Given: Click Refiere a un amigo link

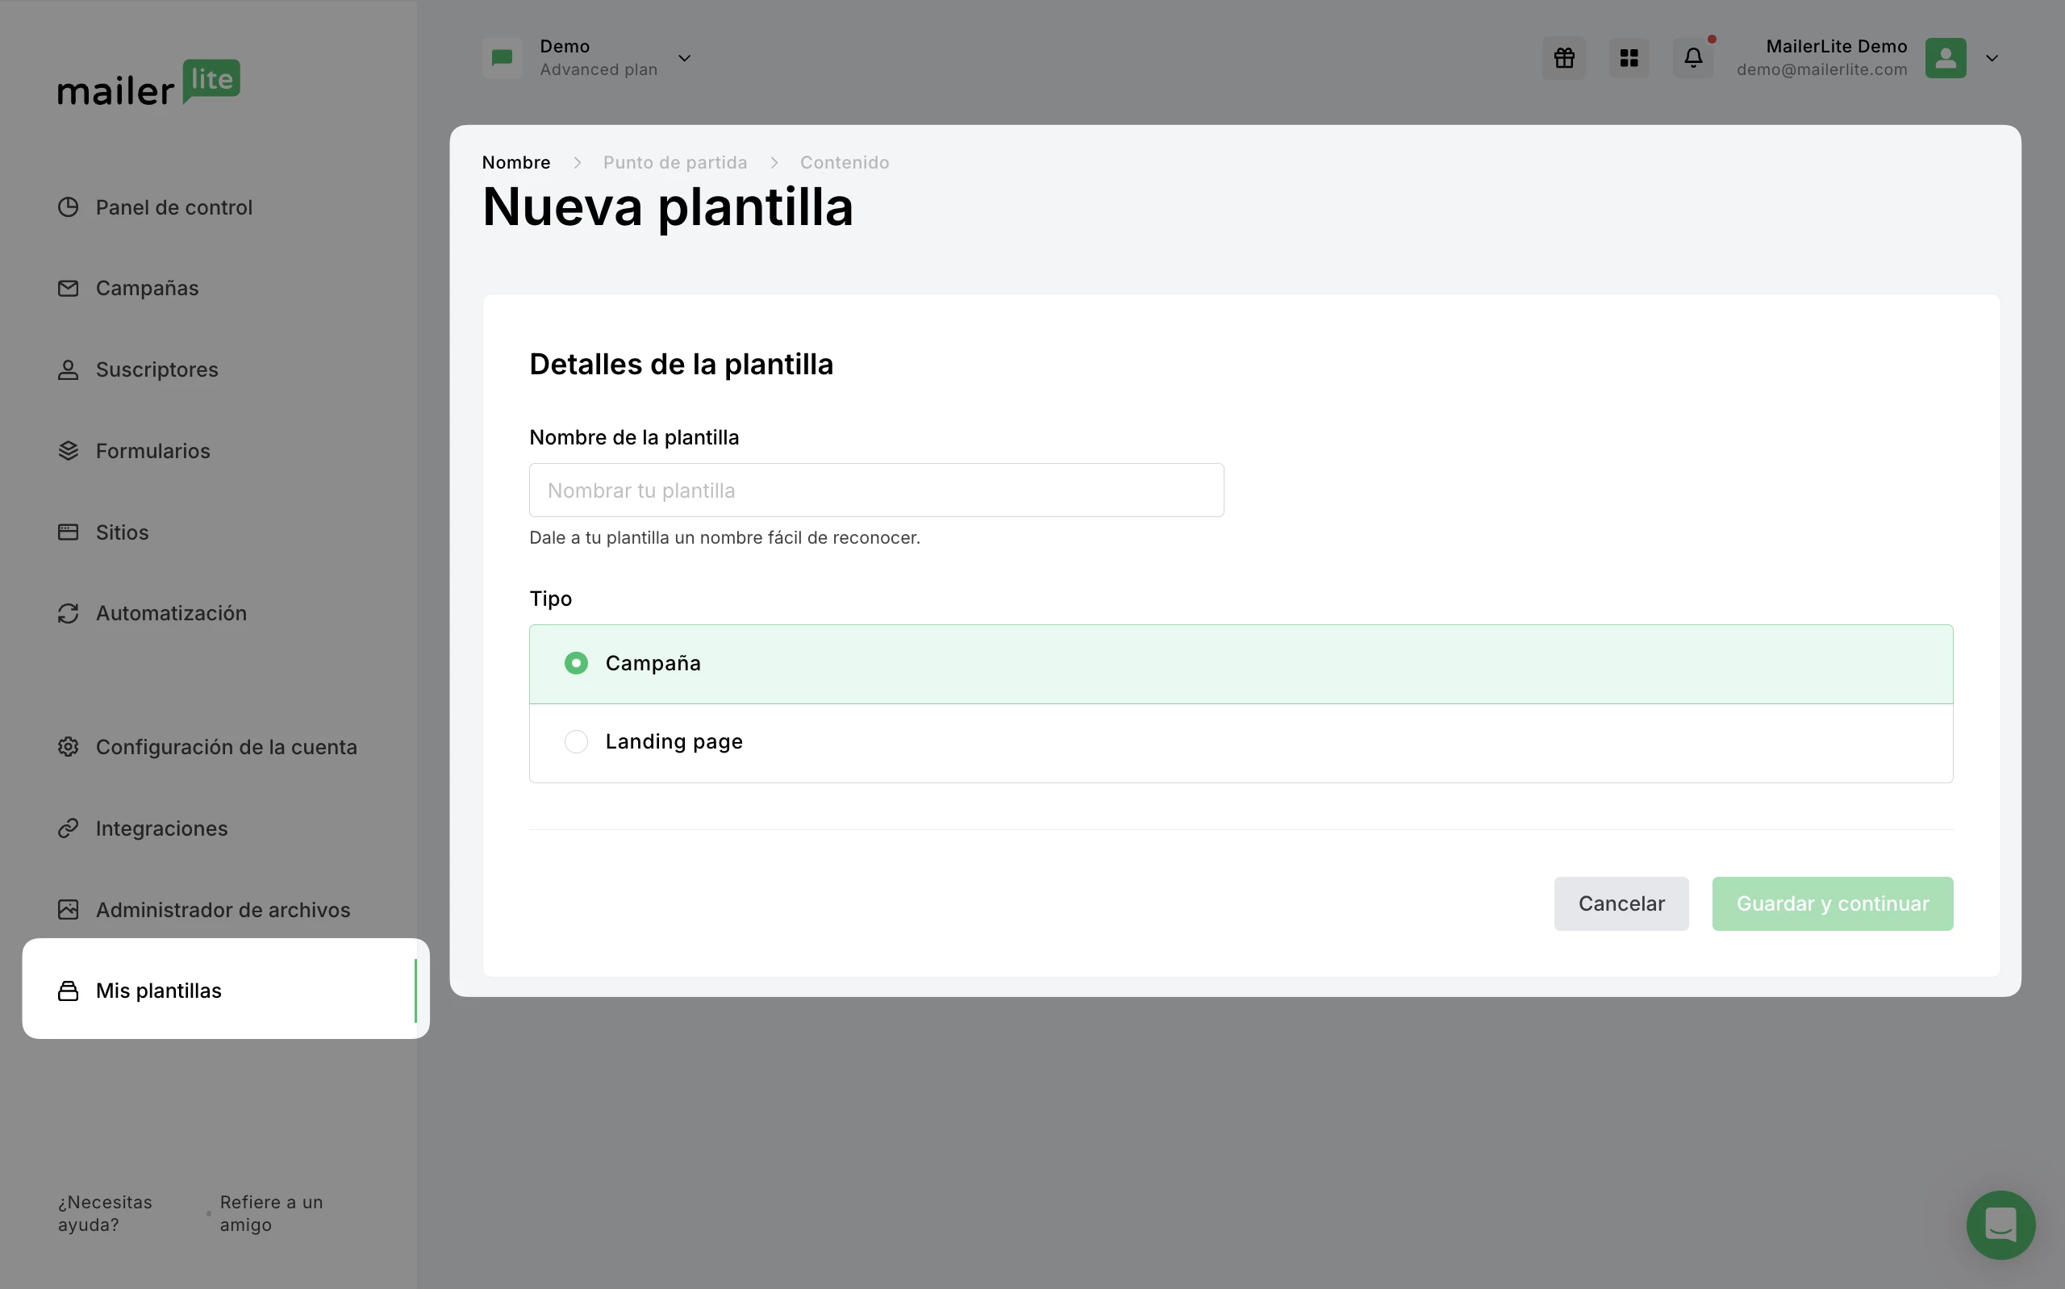Looking at the screenshot, I should (x=271, y=1212).
